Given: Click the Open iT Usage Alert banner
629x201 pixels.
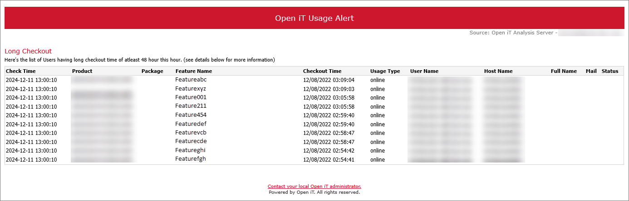Looking at the screenshot, I should pos(314,18).
